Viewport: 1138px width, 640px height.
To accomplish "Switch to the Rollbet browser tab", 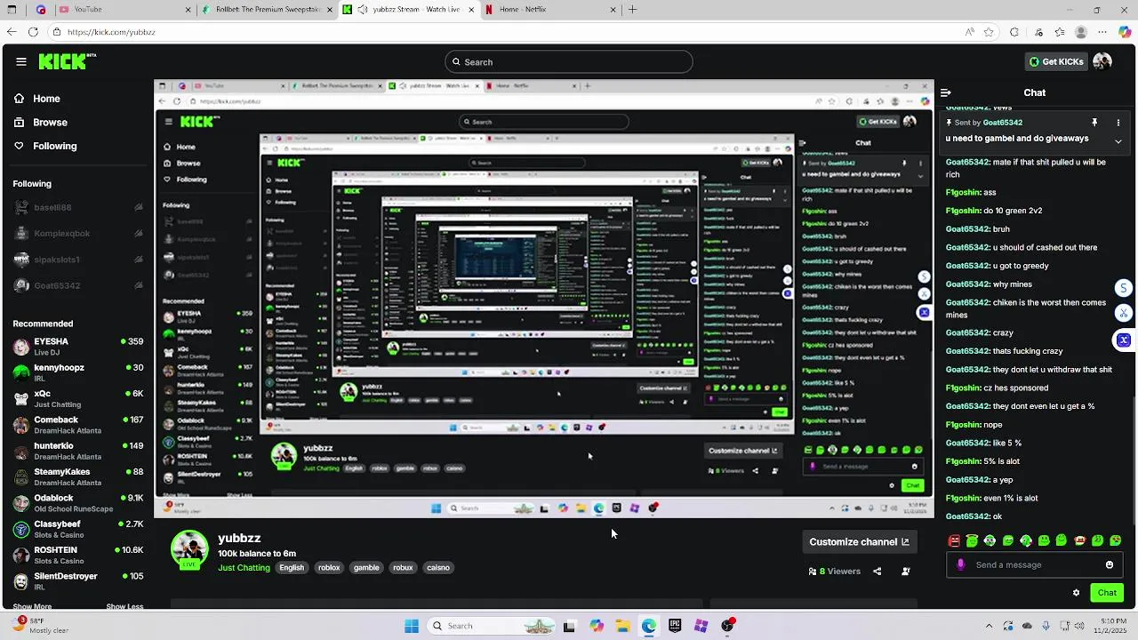I will (268, 10).
